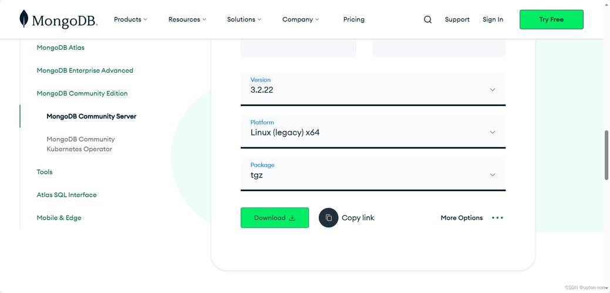This screenshot has width=610, height=293.
Task: Expand the Products menu
Action: [130, 19]
